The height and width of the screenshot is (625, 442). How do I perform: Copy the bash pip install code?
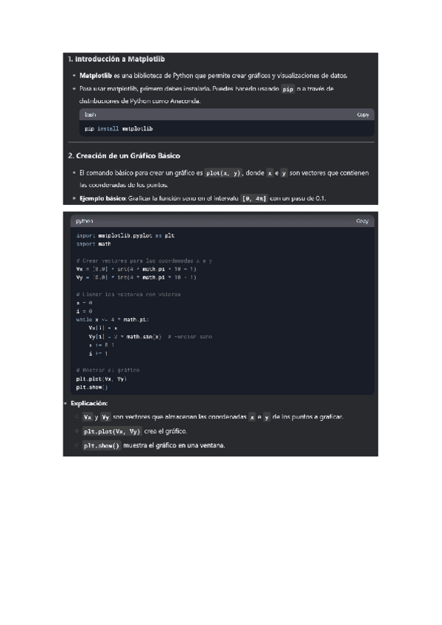pos(362,115)
